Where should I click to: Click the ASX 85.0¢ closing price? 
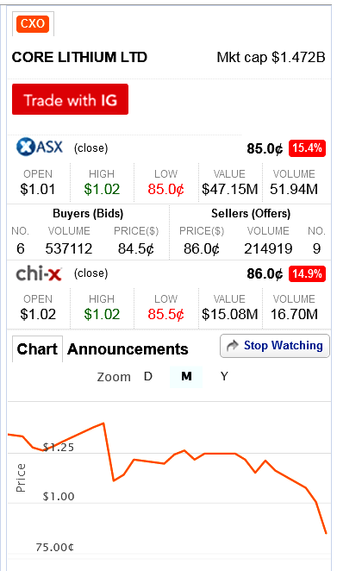tap(265, 148)
